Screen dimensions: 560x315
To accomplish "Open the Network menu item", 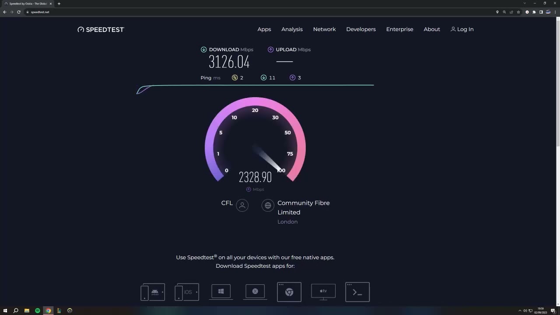I will coord(324,29).
